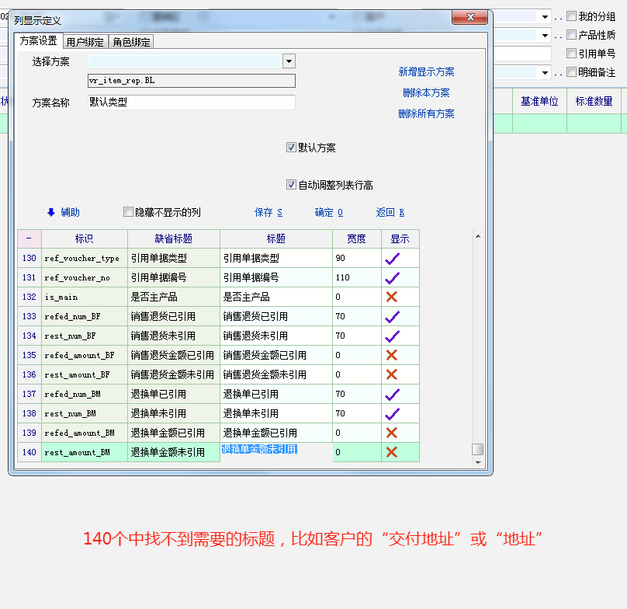Viewport: 627px width, 609px height.
Task: Click the vertical scrollbar up arrow in table
Action: 478,236
